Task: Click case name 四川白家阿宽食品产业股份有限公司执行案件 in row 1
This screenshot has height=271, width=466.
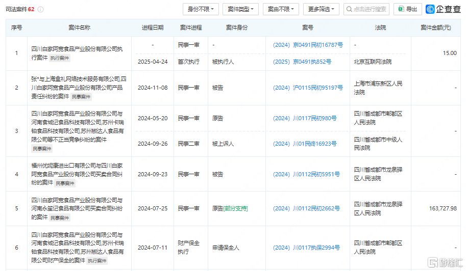Action: 77,53
